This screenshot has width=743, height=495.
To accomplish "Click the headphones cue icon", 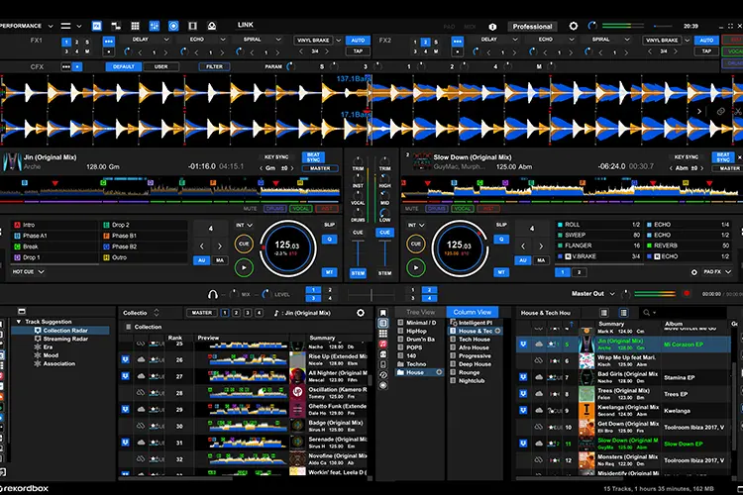I will point(213,294).
